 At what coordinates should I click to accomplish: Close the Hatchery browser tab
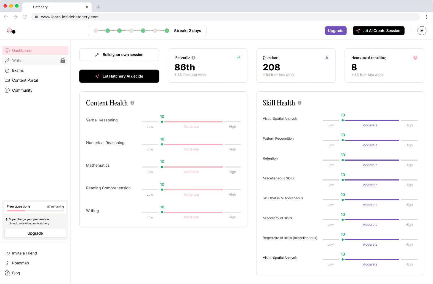tap(87, 7)
